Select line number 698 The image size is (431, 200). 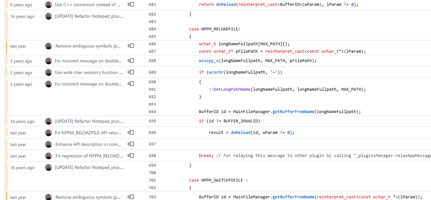coord(152,156)
